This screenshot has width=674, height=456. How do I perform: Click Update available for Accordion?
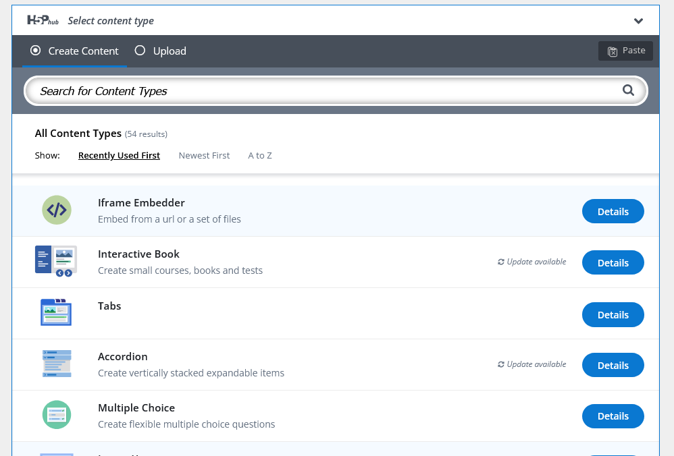(532, 364)
